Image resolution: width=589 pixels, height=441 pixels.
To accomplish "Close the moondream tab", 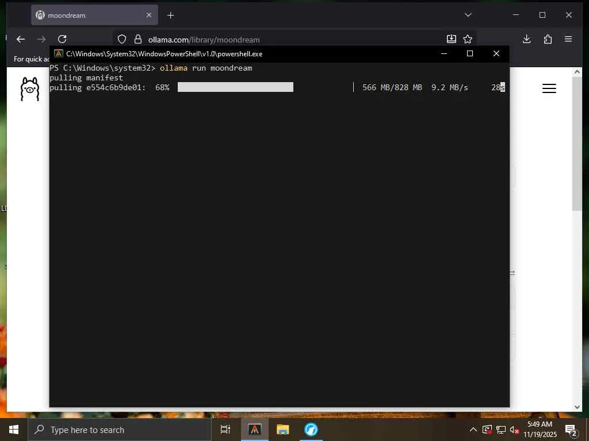I will 149,15.
